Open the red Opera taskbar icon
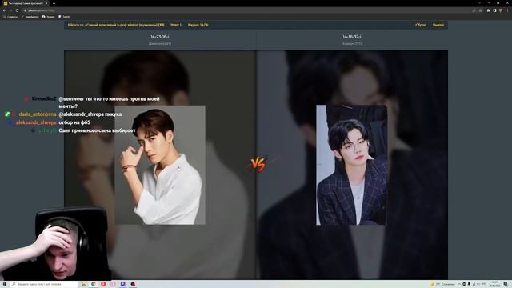 pyautogui.click(x=103, y=284)
